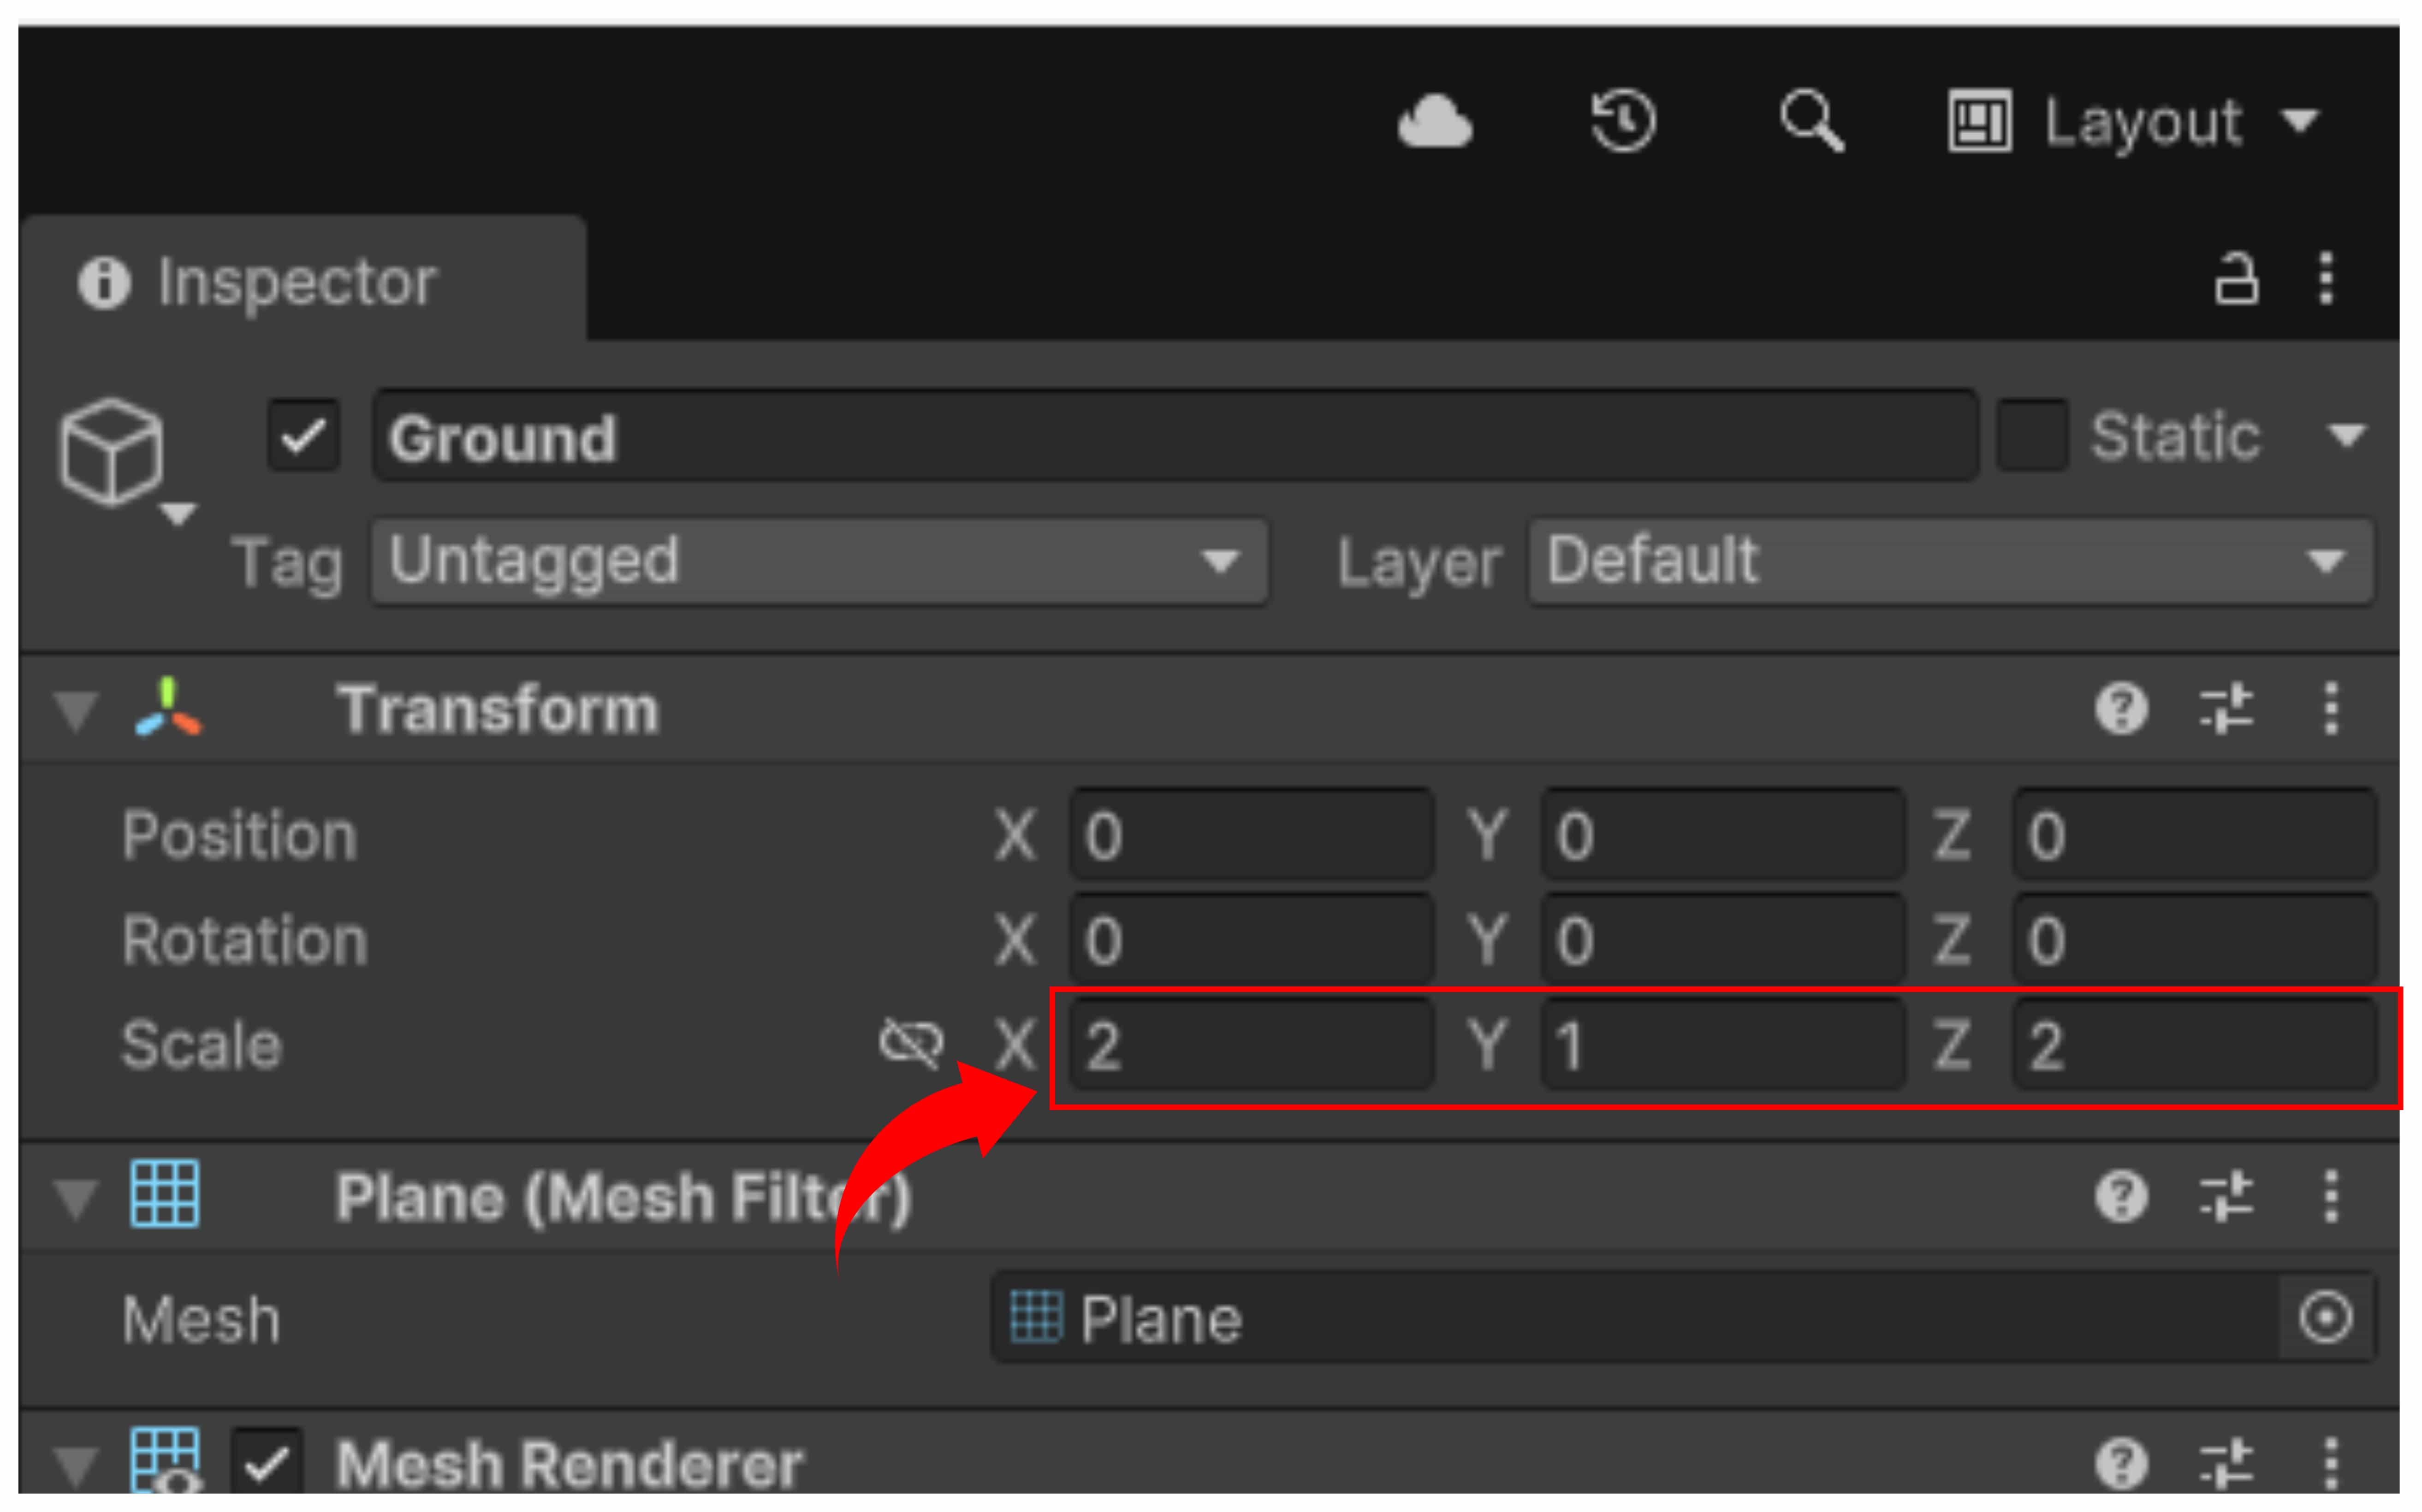Enable the Static checkbox
Viewport: 2422px width, 1512px height.
tap(2032, 436)
